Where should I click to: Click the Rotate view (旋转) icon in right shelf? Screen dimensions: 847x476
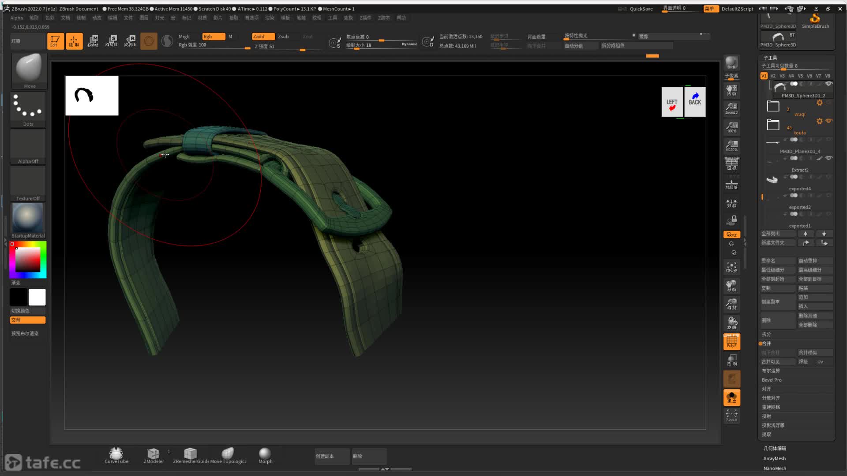[731, 323]
